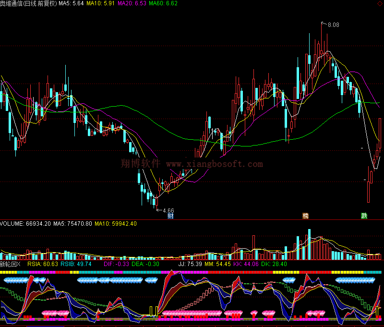
Task: Click the 新轮回X indicator name
Action: click(10, 264)
